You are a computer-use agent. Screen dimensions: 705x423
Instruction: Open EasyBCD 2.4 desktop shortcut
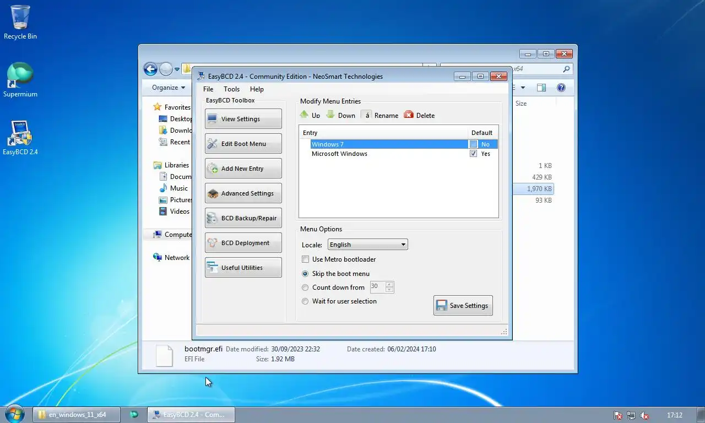pyautogui.click(x=20, y=138)
